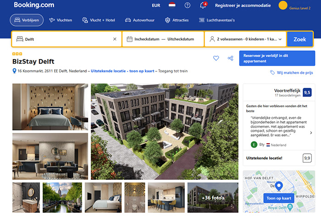Click the blue map pin marker

[279, 186]
